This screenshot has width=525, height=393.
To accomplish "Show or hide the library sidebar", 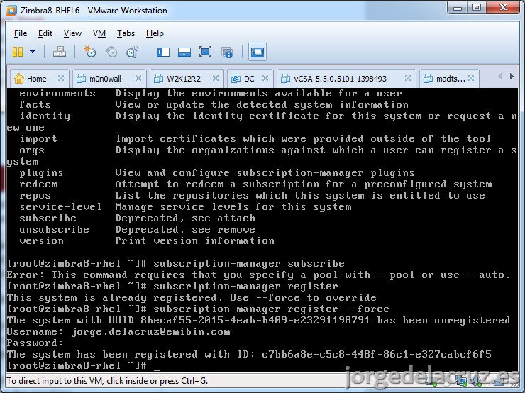I will click(163, 52).
